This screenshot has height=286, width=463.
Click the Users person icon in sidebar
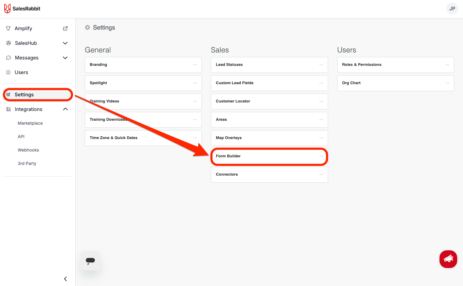8,72
